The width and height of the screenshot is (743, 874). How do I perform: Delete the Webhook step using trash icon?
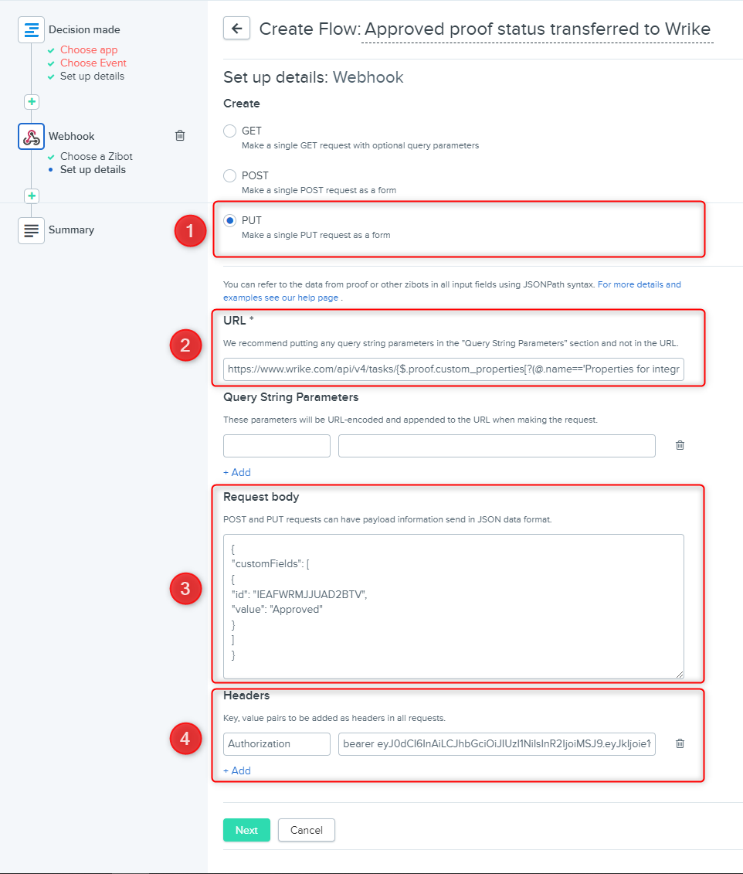pyautogui.click(x=180, y=136)
